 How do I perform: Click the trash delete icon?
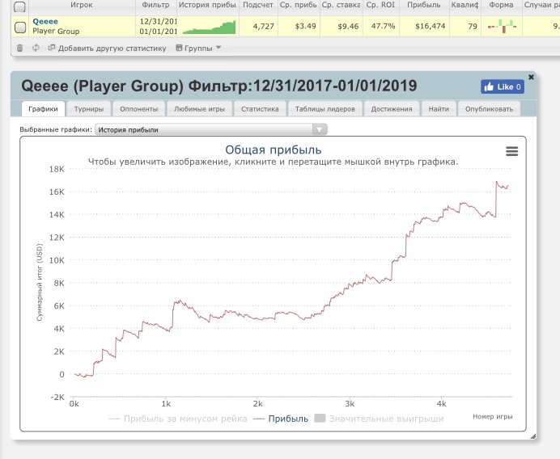tap(19, 48)
